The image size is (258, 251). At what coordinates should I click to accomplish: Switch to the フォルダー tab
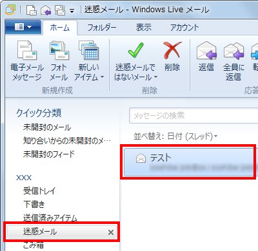(102, 28)
